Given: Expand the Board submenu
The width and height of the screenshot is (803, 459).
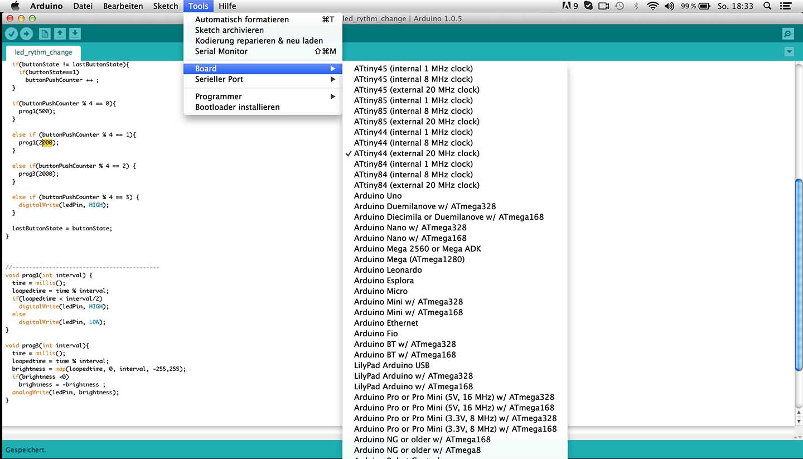Looking at the screenshot, I should (263, 69).
